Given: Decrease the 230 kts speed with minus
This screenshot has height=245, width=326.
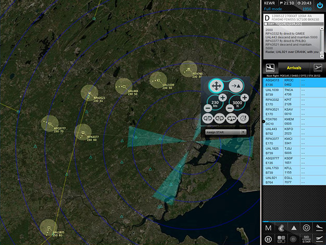Looking at the screenshot, I should pos(208,108).
